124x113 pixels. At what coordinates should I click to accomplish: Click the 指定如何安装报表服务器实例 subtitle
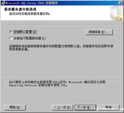(30, 14)
